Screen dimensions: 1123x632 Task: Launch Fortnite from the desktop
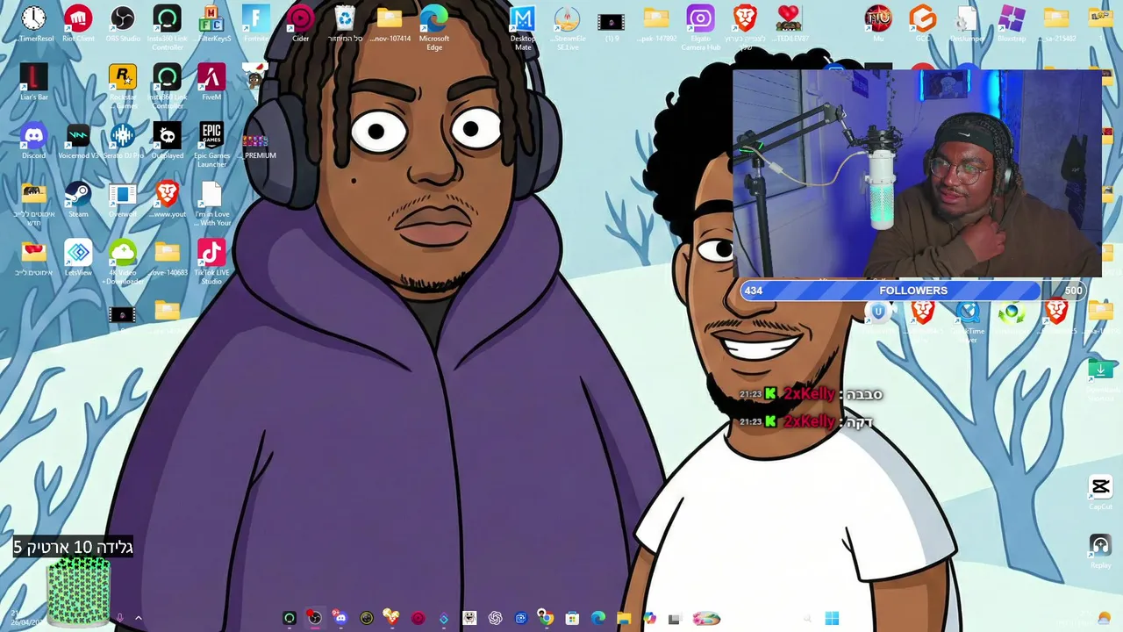pos(256,24)
